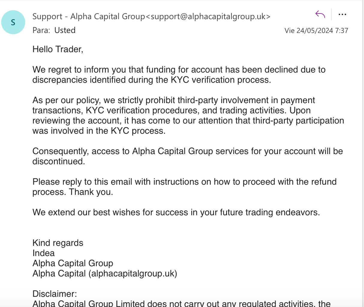Click the "We extend our best wishes" sentence
The image size is (364, 307).
pyautogui.click(x=176, y=212)
